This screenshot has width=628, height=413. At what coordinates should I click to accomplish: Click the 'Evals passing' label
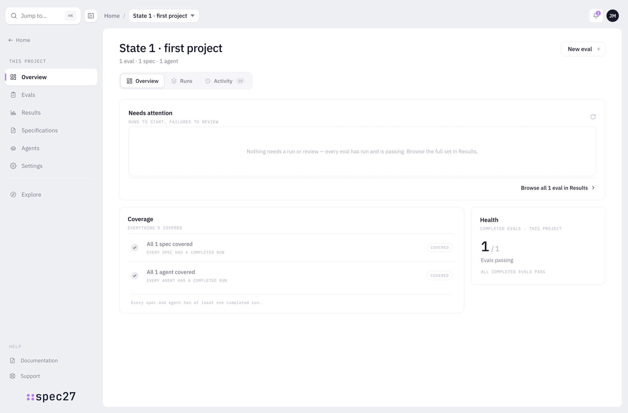pyautogui.click(x=497, y=260)
